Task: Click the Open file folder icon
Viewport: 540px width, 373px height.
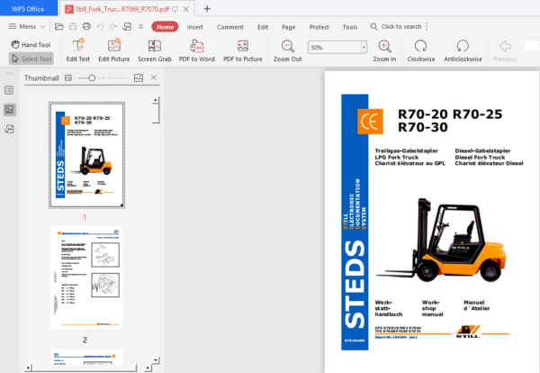Action: [59, 26]
